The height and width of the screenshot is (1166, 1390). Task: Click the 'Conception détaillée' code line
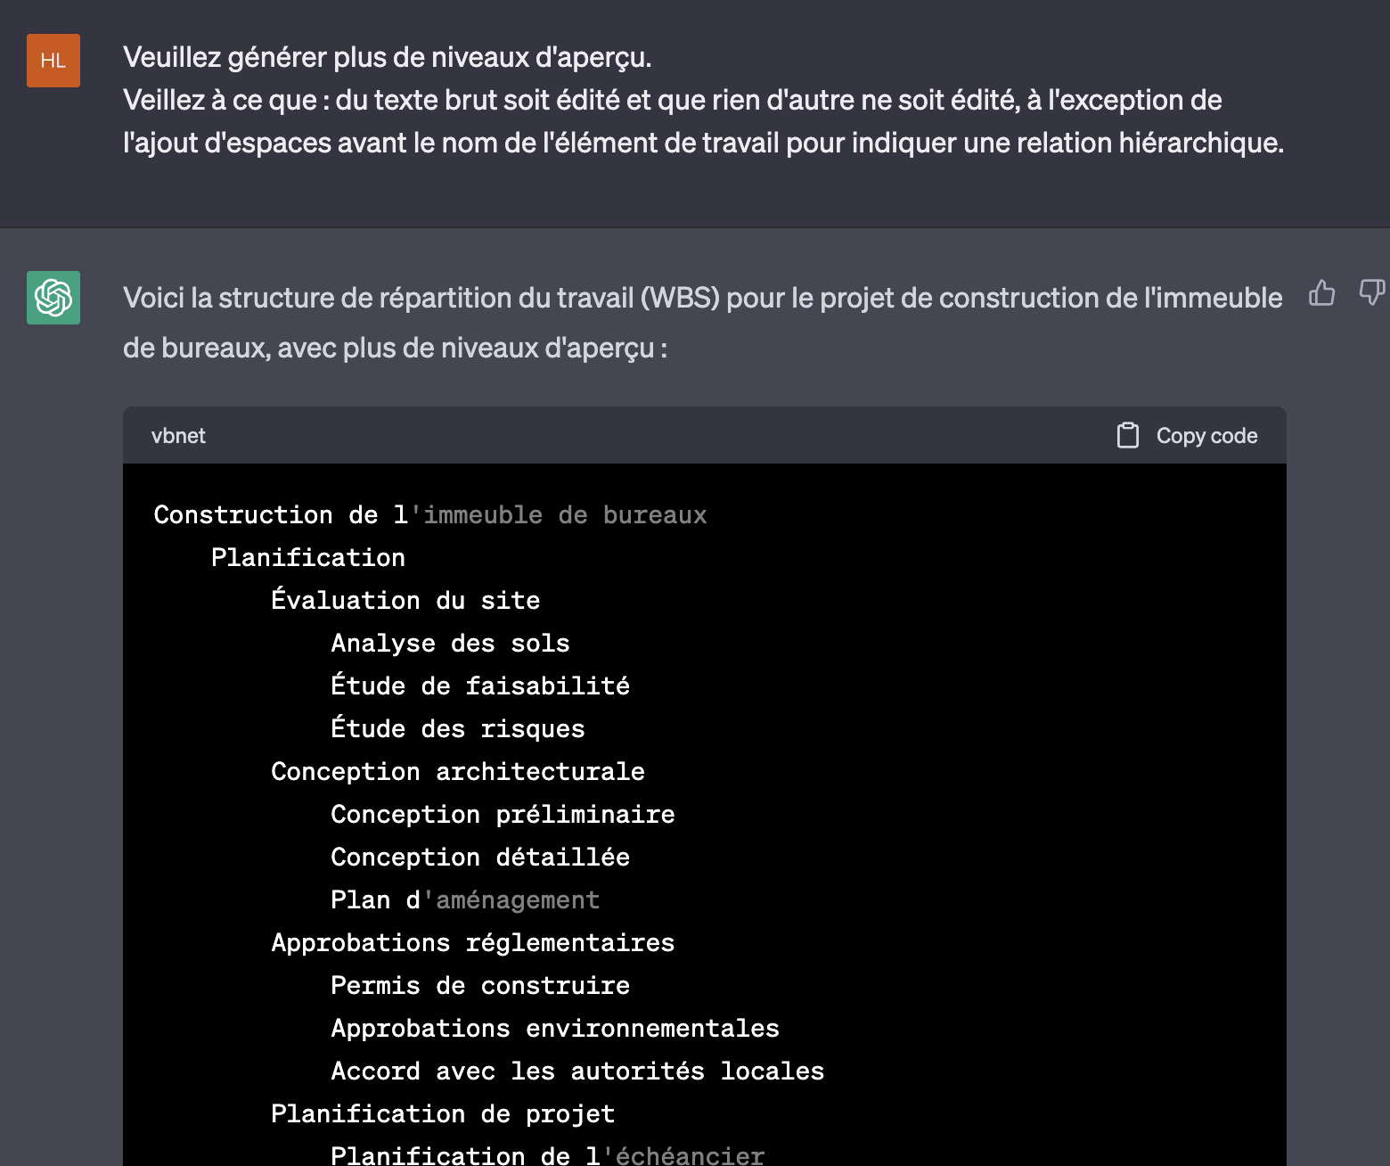tap(480, 858)
